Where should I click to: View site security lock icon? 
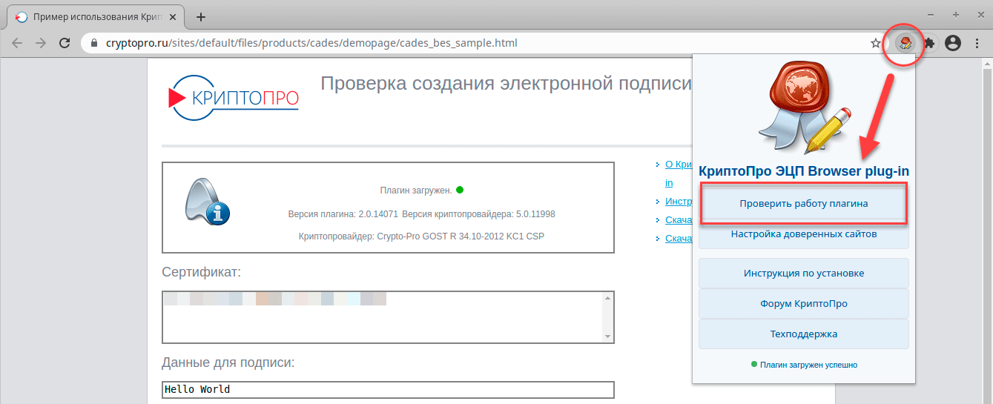coord(93,43)
